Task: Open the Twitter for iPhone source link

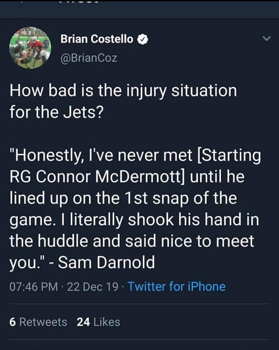Action: (177, 287)
